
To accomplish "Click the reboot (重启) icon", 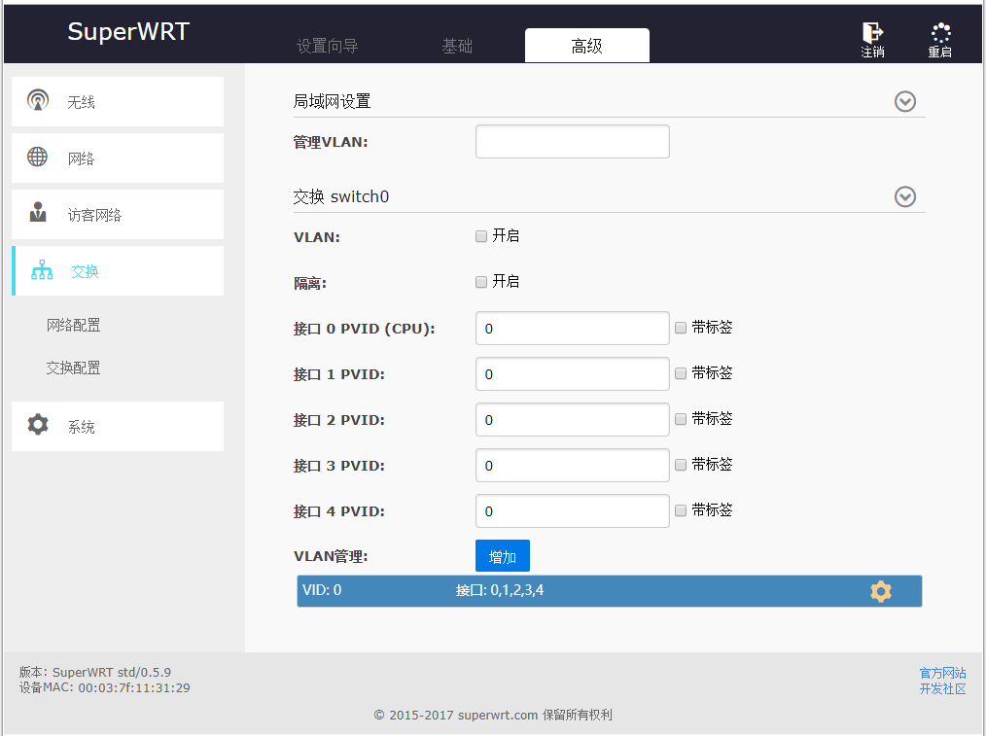I will pos(940,33).
